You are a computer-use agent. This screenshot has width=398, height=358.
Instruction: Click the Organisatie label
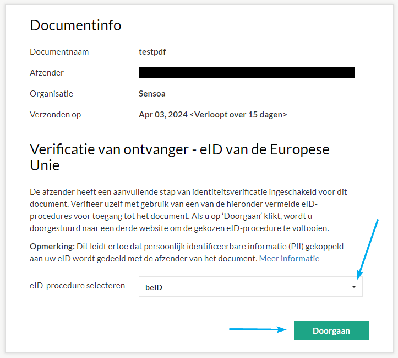pyautogui.click(x=51, y=94)
